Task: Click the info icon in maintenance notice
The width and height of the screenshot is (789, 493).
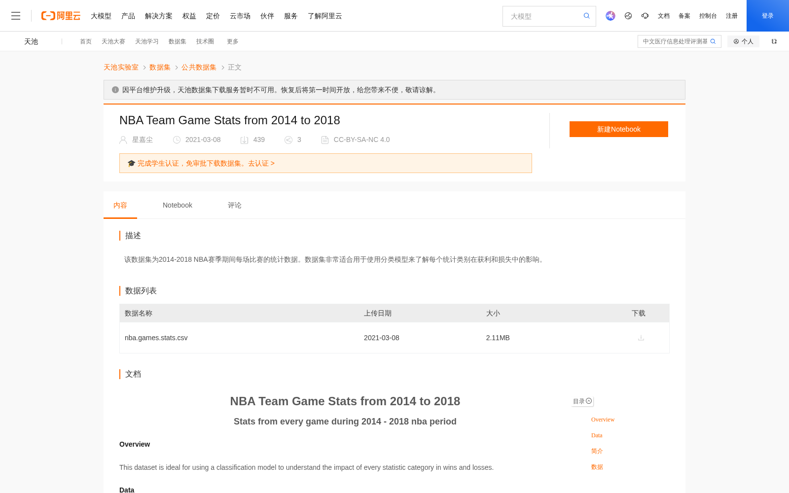Action: click(115, 90)
